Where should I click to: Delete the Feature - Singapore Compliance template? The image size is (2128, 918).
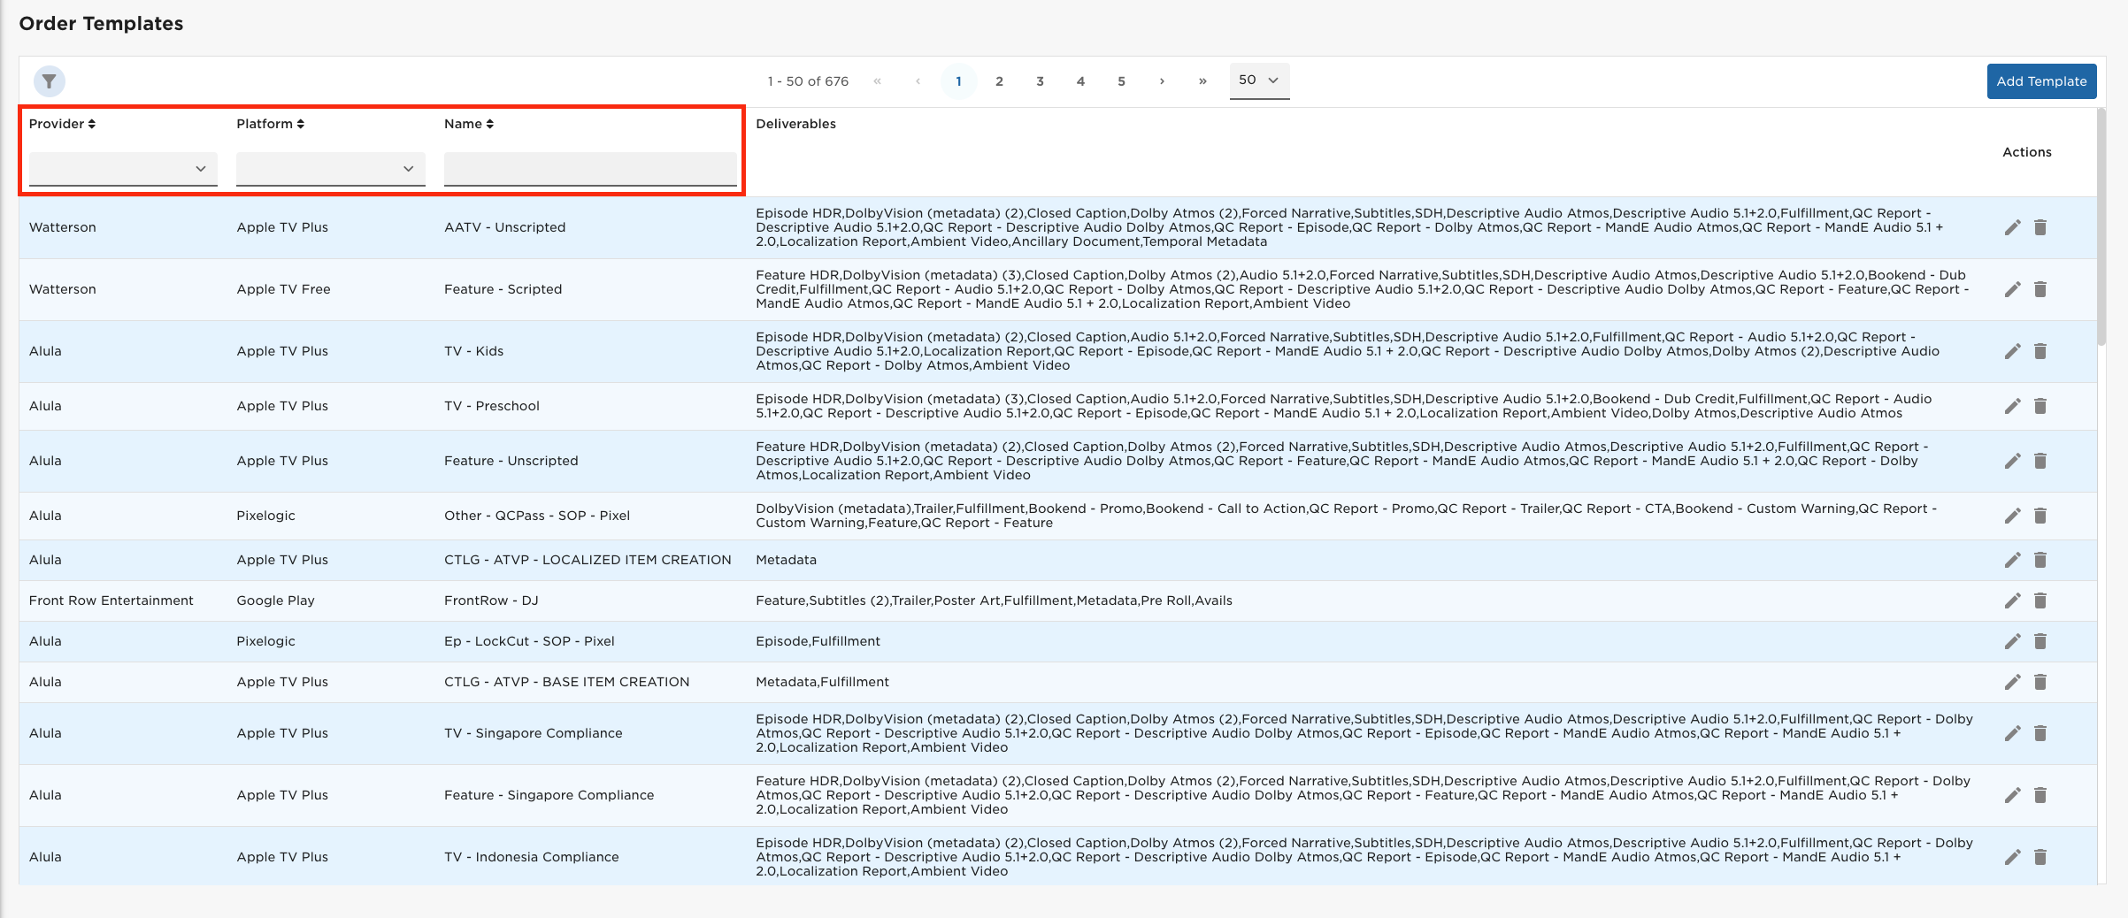(x=2040, y=795)
